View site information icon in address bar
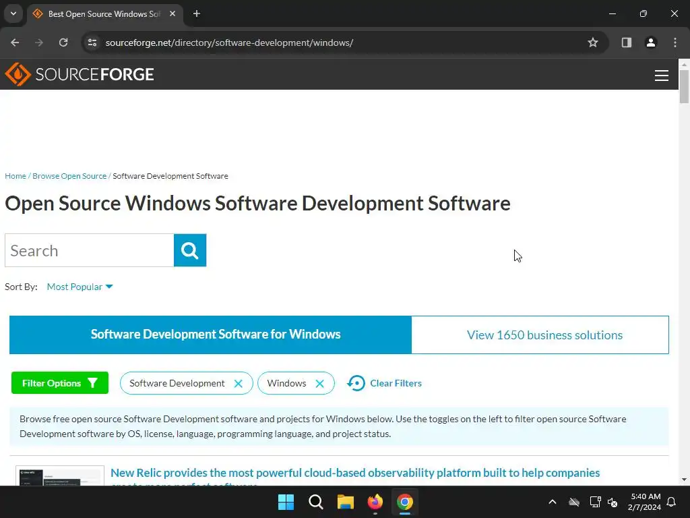The image size is (690, 518). coord(92,42)
